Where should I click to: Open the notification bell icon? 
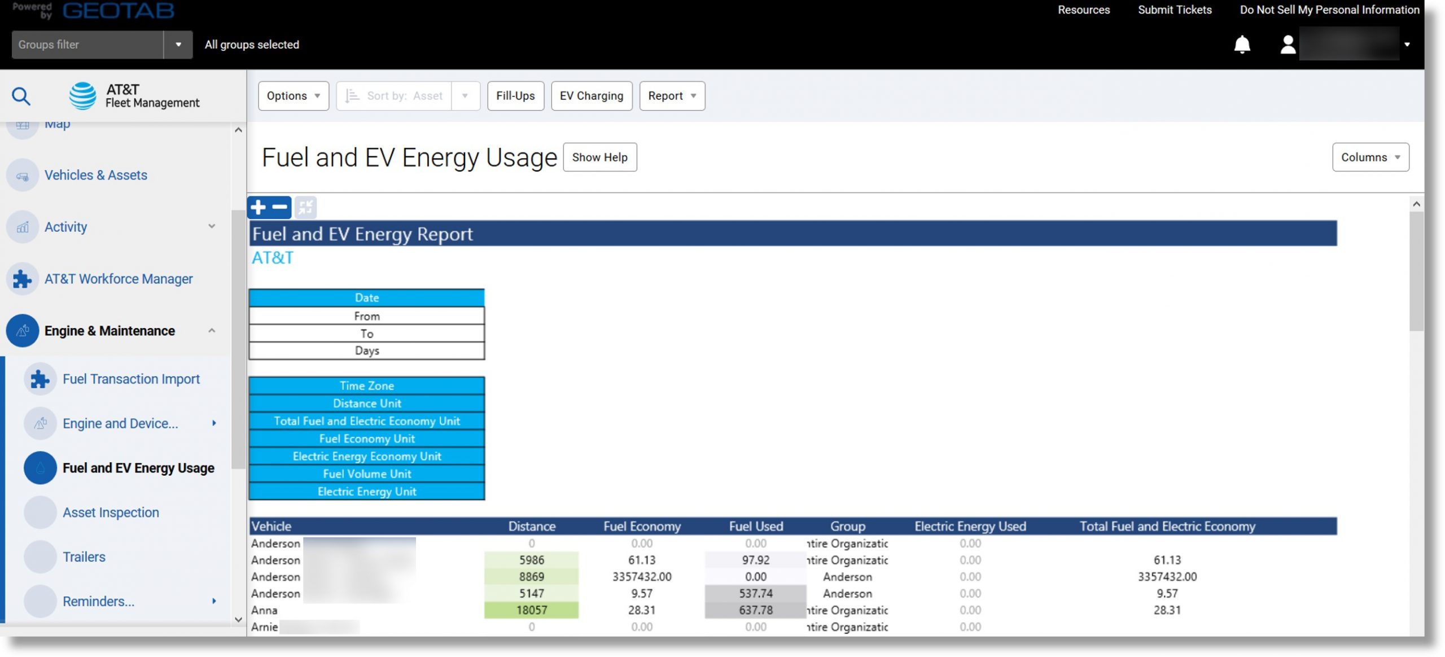(1243, 42)
